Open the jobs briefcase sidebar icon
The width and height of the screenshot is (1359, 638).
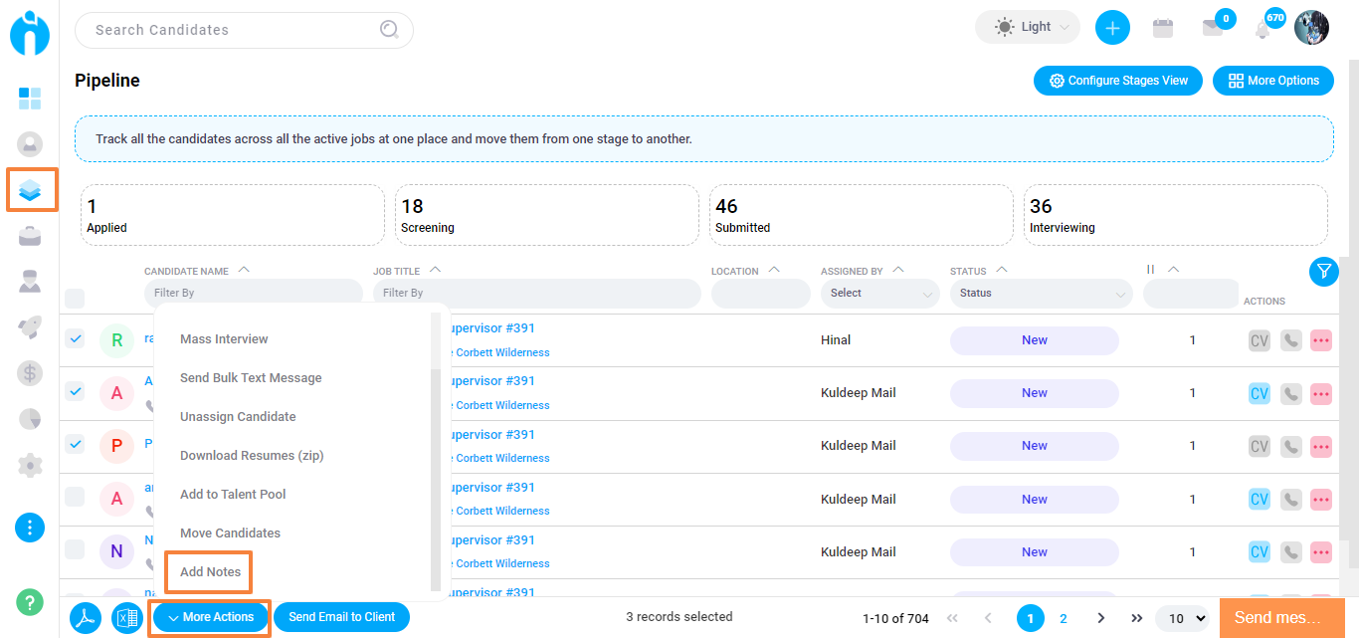click(30, 236)
